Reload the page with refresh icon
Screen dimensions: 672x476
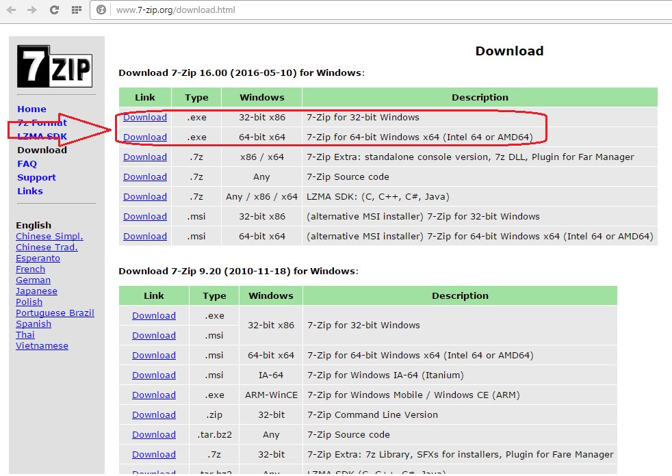[x=54, y=10]
